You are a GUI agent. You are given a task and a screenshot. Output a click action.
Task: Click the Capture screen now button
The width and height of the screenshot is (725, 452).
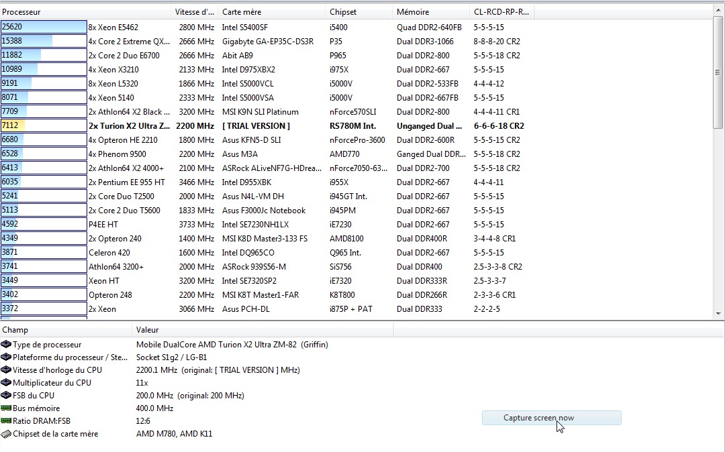[x=551, y=418]
